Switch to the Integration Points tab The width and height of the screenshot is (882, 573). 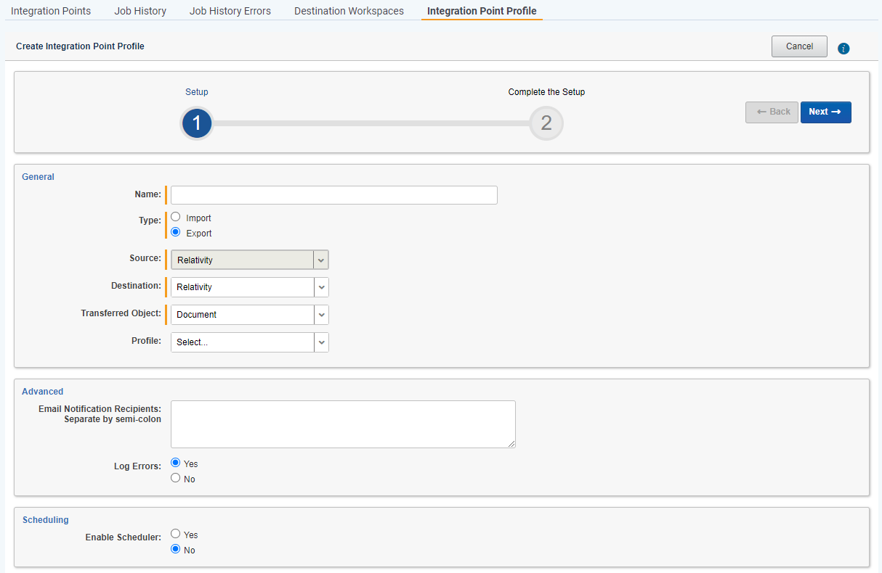pyautogui.click(x=51, y=11)
